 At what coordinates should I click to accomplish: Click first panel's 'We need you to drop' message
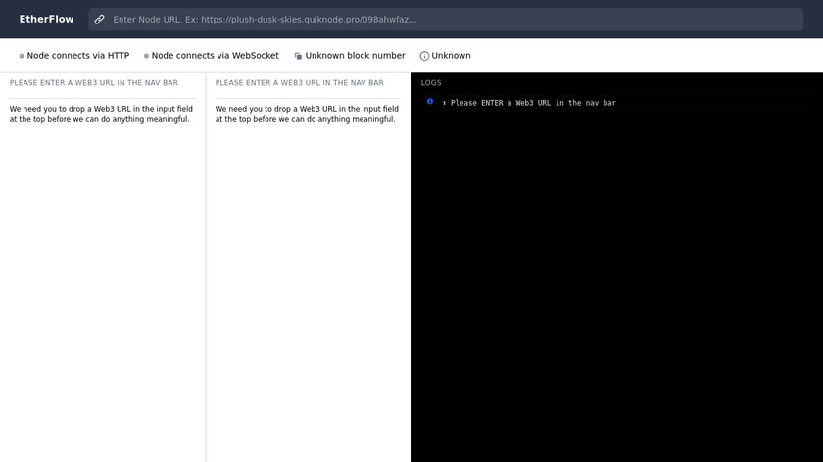pyautogui.click(x=101, y=114)
